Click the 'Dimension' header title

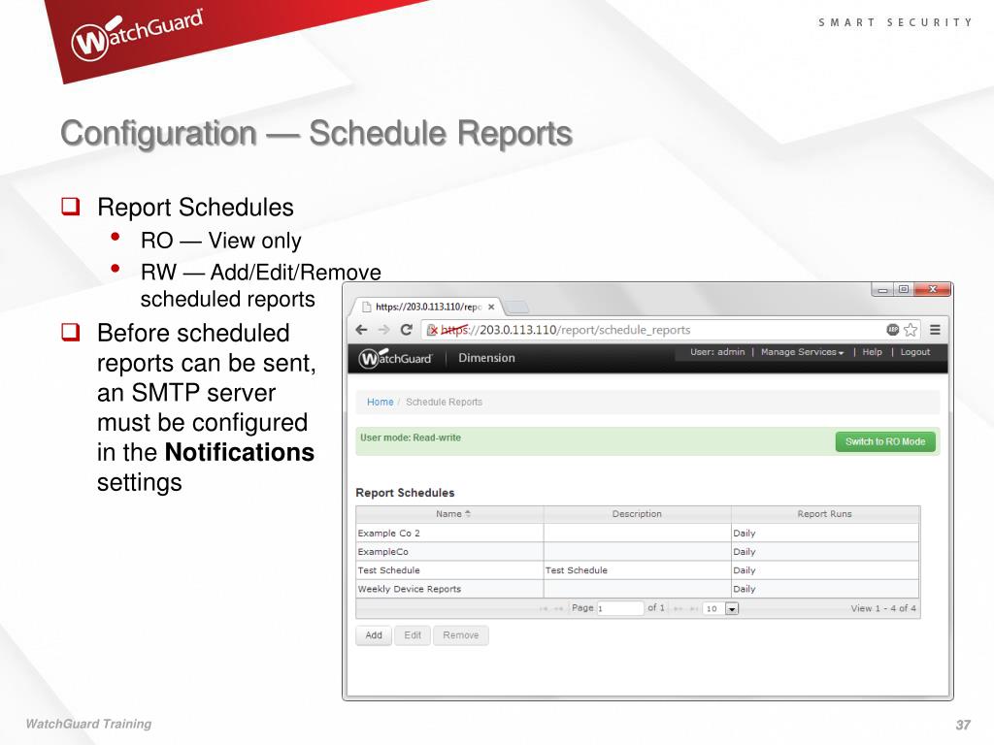coord(486,358)
